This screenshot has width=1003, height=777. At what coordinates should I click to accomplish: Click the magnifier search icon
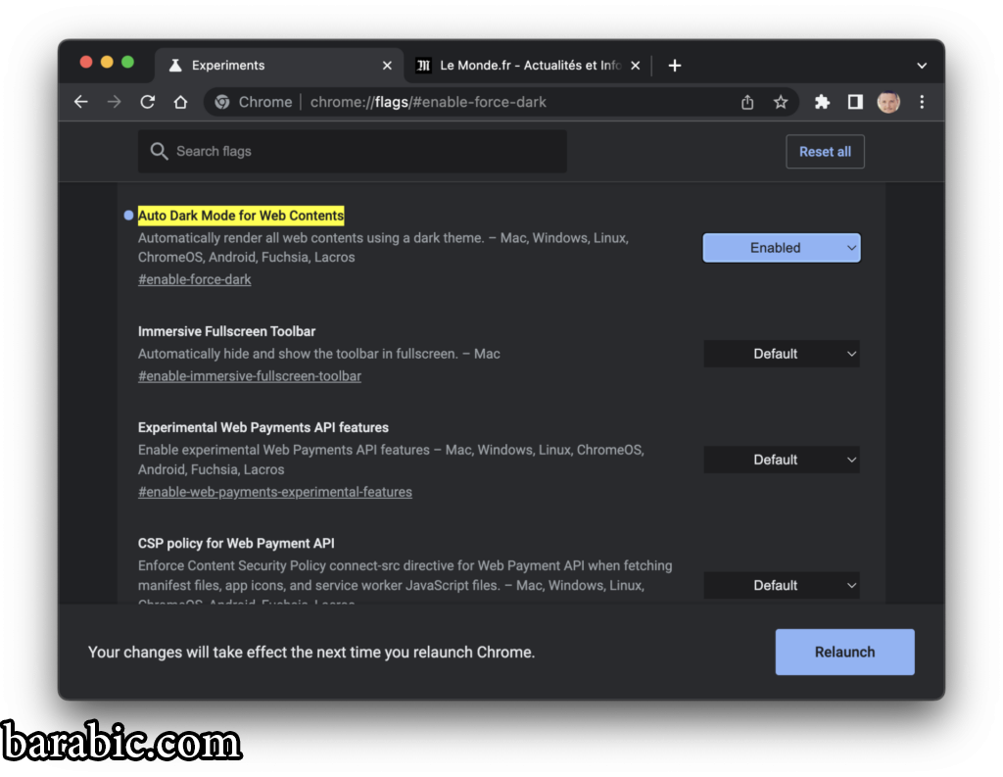159,151
